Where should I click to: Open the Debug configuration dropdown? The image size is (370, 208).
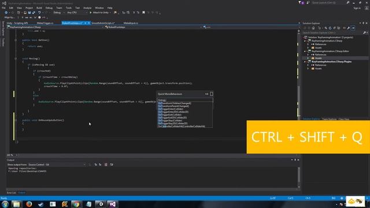[x=59, y=13]
